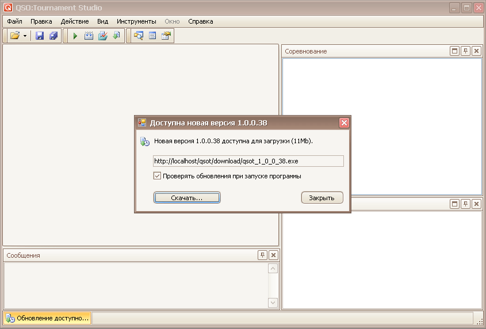Expand the Open folder dropdown arrow

point(25,36)
